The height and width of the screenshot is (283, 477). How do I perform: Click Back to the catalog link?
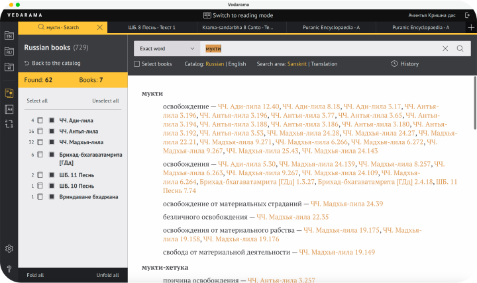[52, 63]
